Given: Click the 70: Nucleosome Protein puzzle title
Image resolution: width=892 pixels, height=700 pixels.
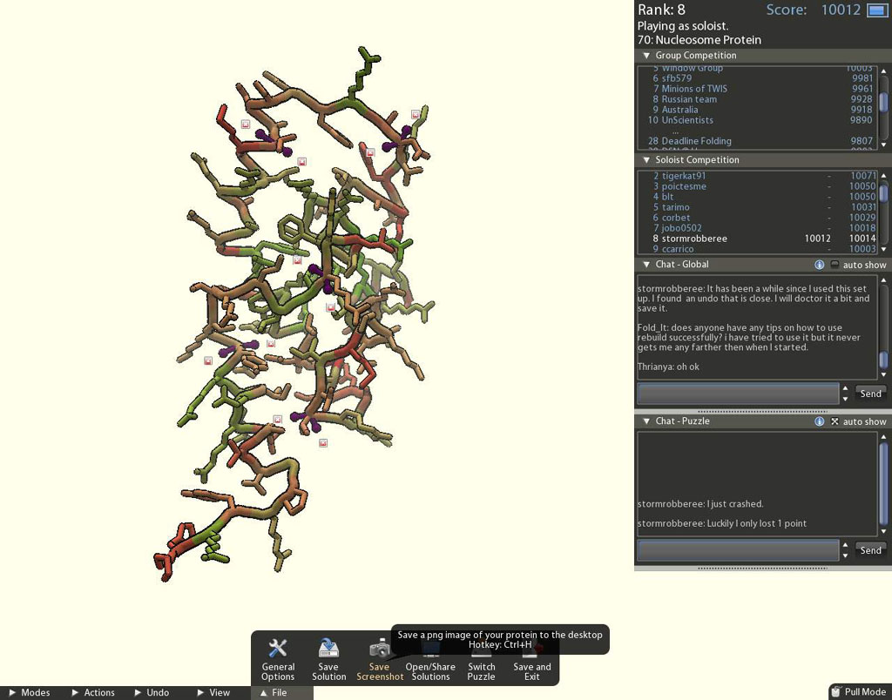Looking at the screenshot, I should (699, 40).
